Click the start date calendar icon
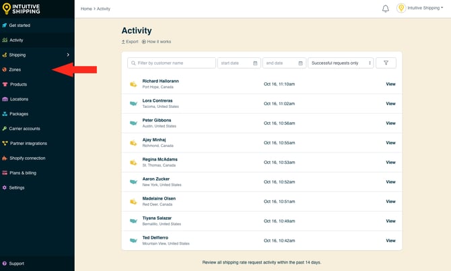Image resolution: width=451 pixels, height=271 pixels. point(255,63)
